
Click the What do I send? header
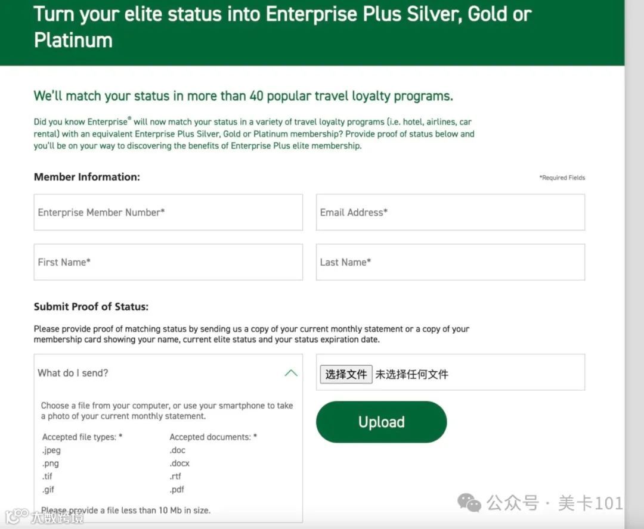[x=73, y=373]
